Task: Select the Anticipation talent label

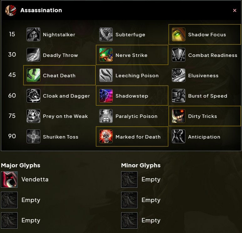Action: [204, 137]
